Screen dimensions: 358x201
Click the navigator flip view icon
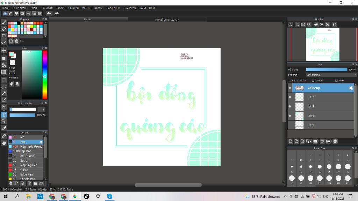pyautogui.click(x=335, y=24)
